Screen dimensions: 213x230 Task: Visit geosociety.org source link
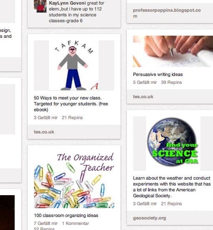(149, 218)
